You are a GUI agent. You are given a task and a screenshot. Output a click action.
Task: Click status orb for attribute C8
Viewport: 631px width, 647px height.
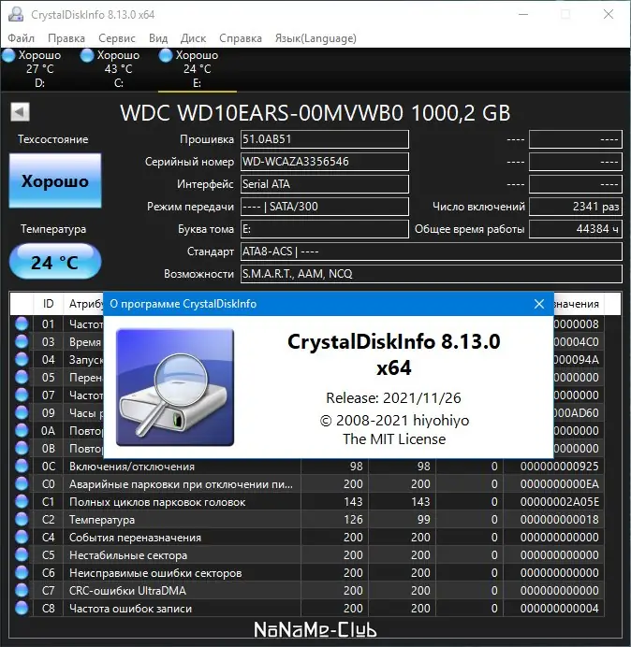[x=22, y=609]
